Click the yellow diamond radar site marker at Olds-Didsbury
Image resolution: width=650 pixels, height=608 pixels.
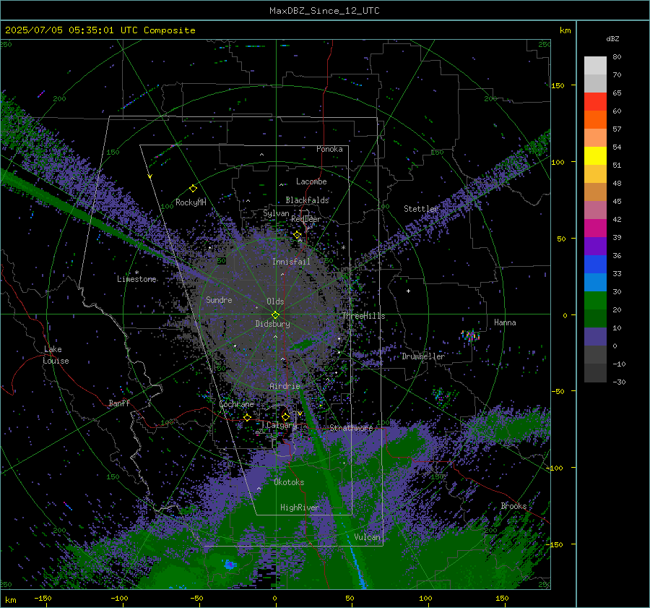point(275,314)
